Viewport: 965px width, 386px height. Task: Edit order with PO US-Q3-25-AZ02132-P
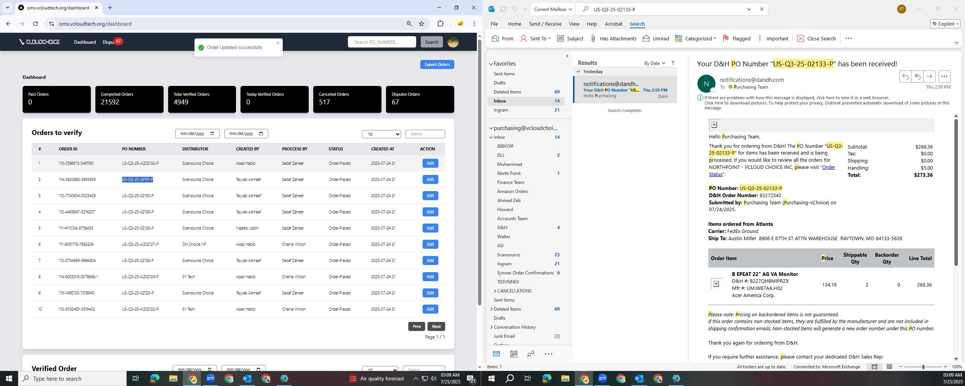430,163
